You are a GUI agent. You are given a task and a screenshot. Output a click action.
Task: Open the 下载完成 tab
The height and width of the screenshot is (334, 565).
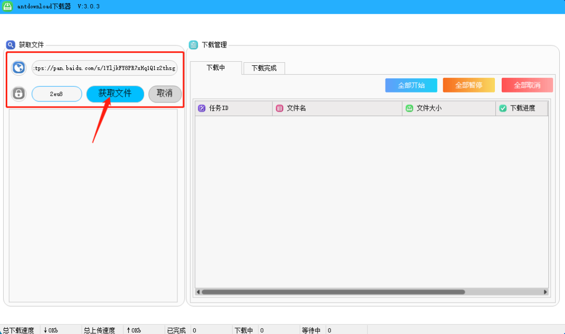[264, 68]
